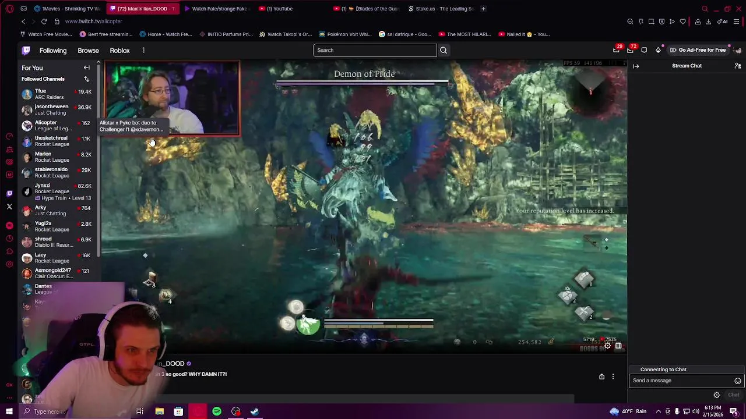Collapse the Stream Chat panel arrow
This screenshot has width=746, height=419.
click(636, 66)
